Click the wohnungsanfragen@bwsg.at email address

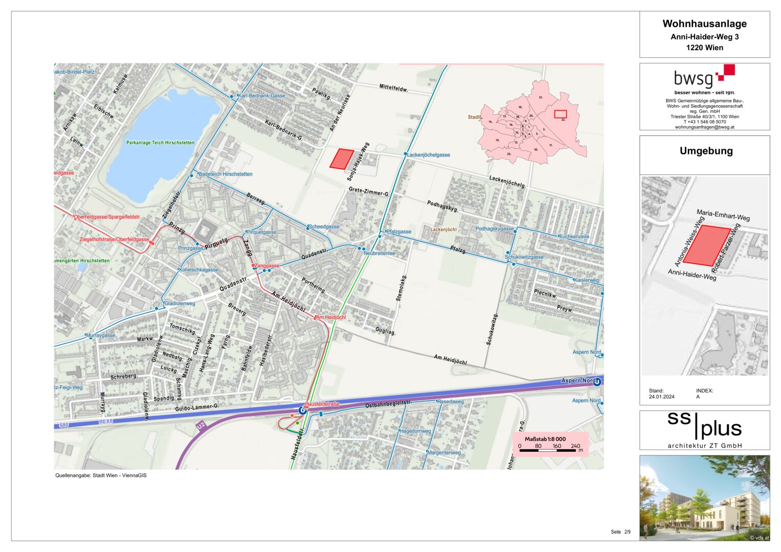[704, 127]
